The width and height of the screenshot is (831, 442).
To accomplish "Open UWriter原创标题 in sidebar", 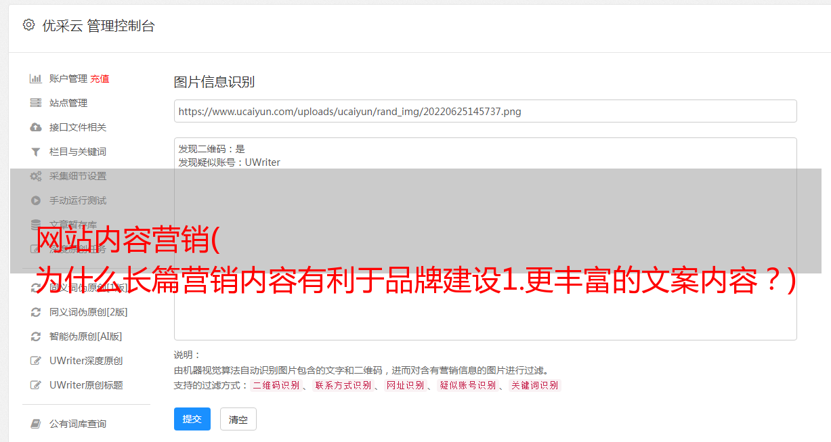I will (x=86, y=385).
